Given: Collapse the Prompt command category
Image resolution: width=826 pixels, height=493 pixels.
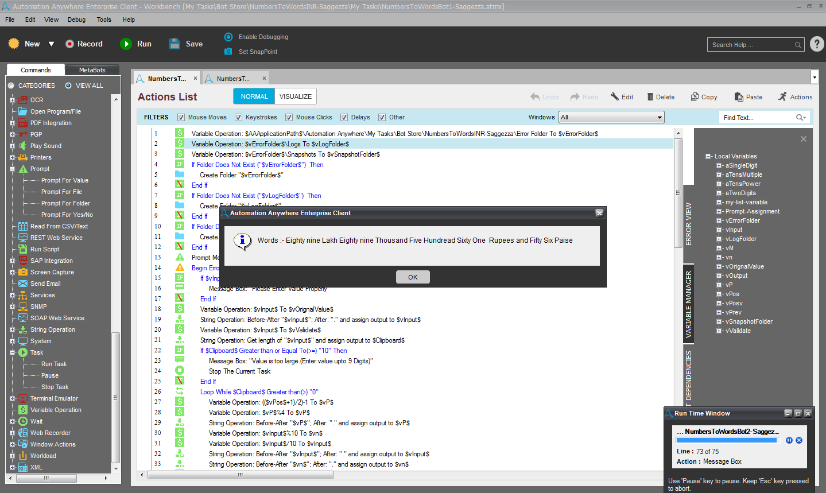Looking at the screenshot, I should pyautogui.click(x=13, y=169).
